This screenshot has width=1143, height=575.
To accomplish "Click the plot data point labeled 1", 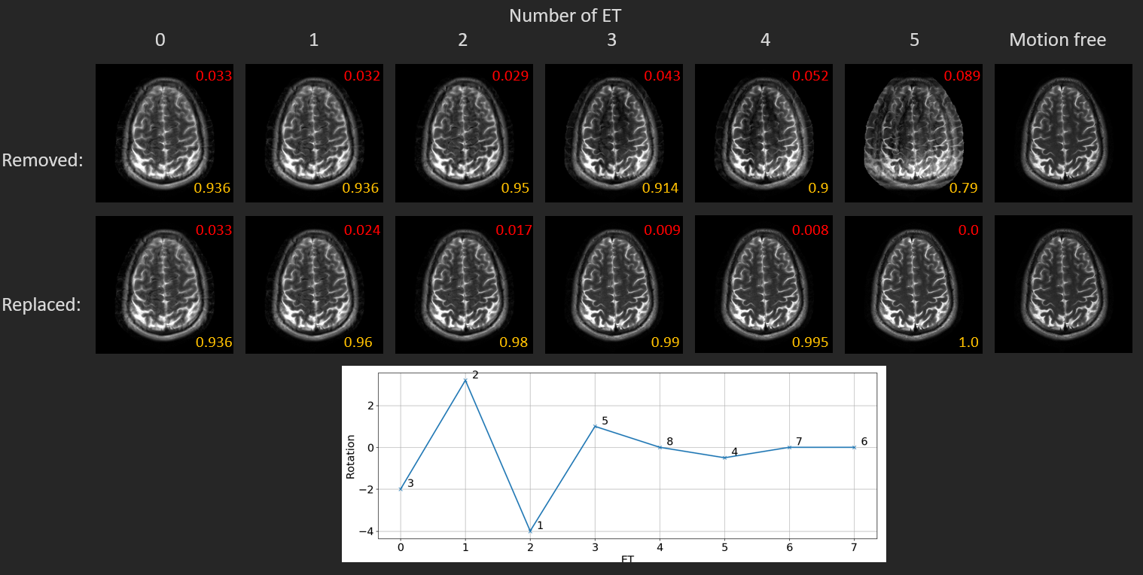I will click(x=530, y=531).
